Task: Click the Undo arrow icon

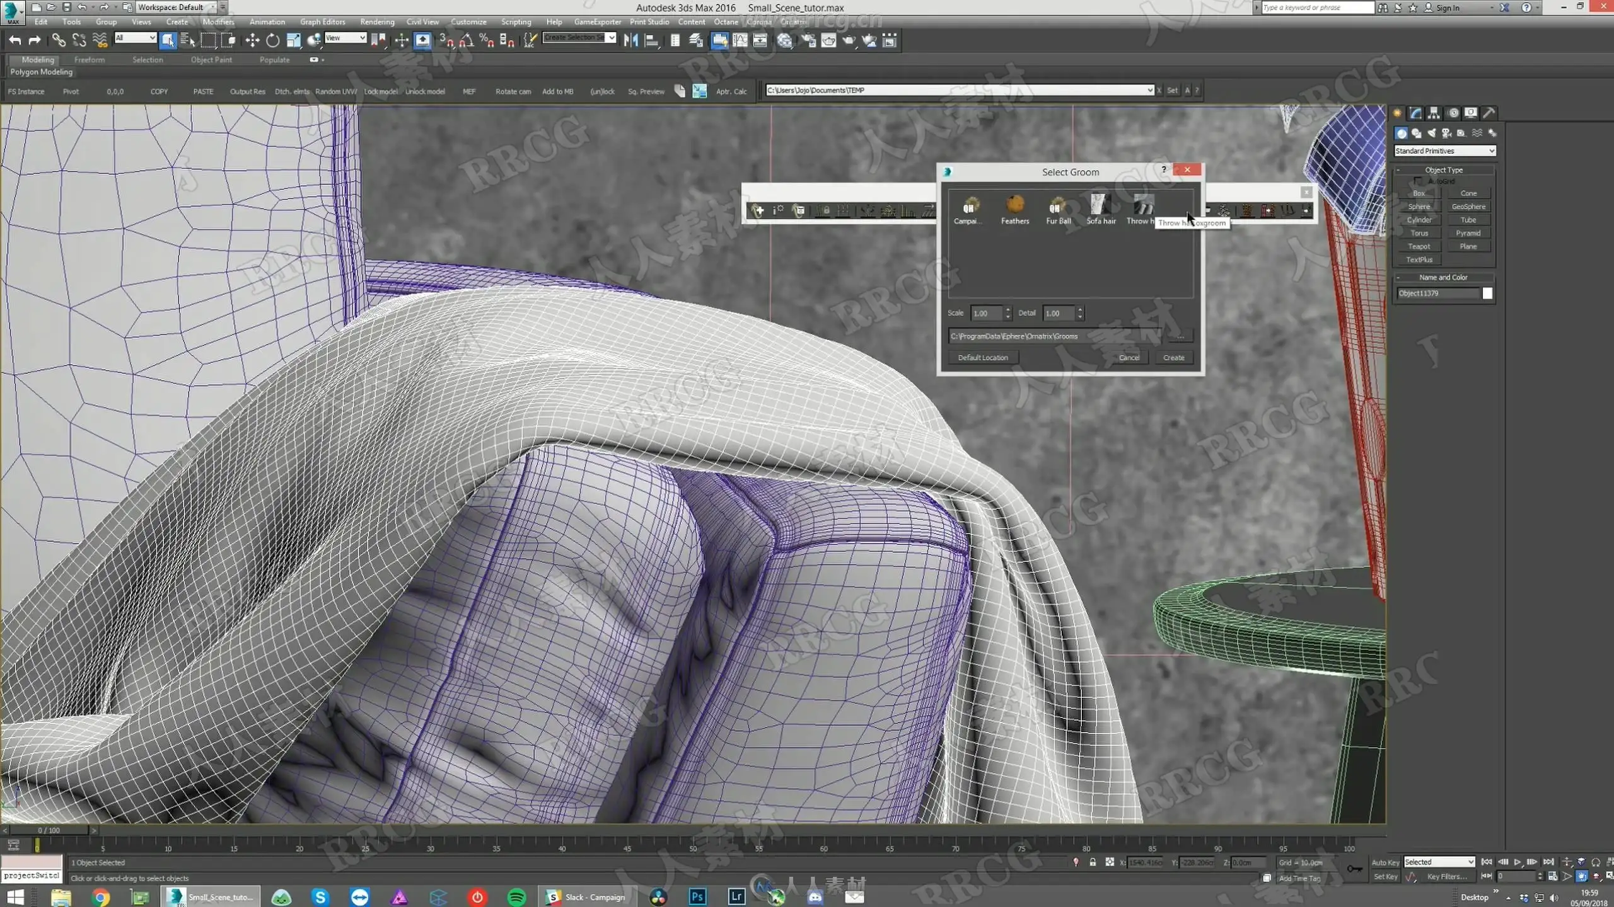Action: [x=15, y=41]
